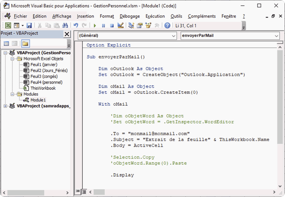The image size is (285, 197).
Task: Open the Edition menu
Action: pyautogui.click(x=40, y=16)
